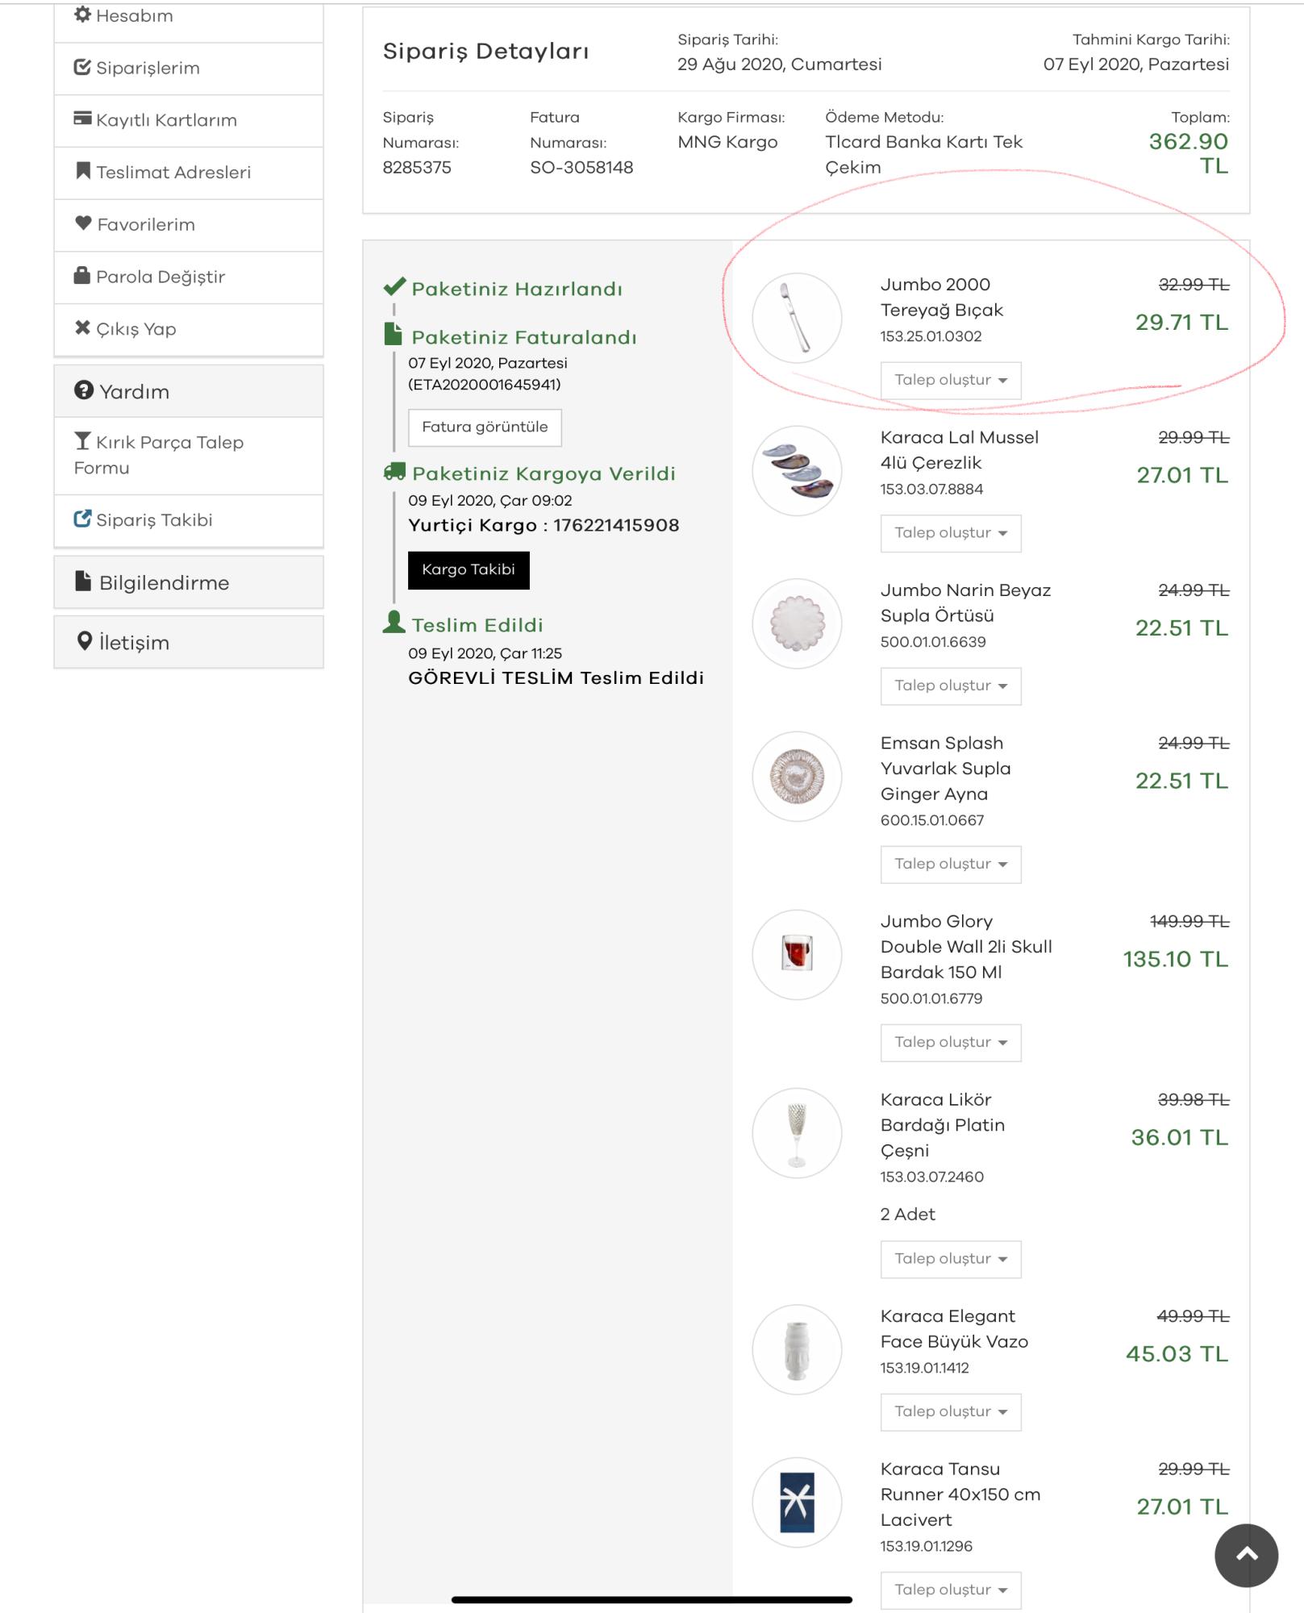The width and height of the screenshot is (1304, 1613).
Task: Open Siparişlerim menu item
Action: (189, 69)
